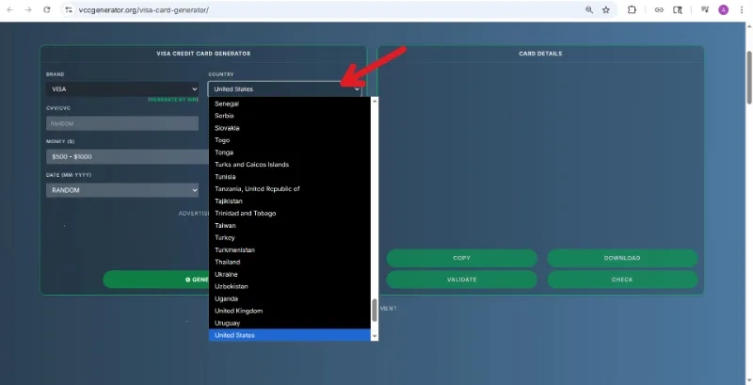Click the country list scrollbar down arrow
Viewport: 753px width, 385px height.
[375, 336]
